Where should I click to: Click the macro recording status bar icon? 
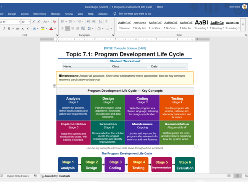35,176
